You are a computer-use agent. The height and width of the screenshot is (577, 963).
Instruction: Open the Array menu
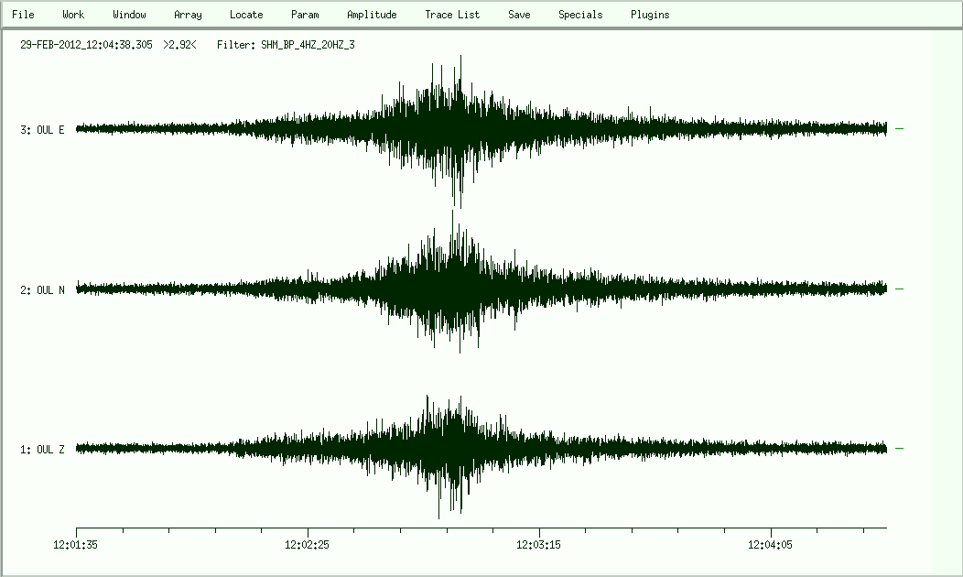click(188, 15)
